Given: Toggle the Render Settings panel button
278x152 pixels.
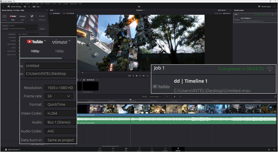Looking at the screenshot, I should 15,7.
